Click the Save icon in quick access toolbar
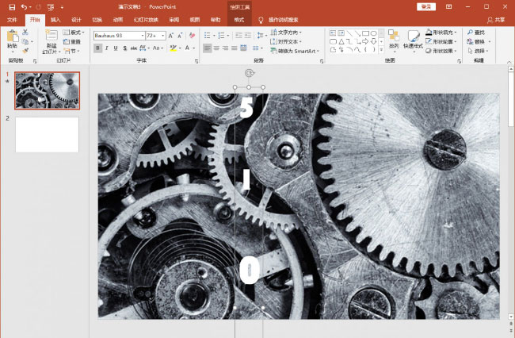Image resolution: width=515 pixels, height=338 pixels. tap(10, 6)
